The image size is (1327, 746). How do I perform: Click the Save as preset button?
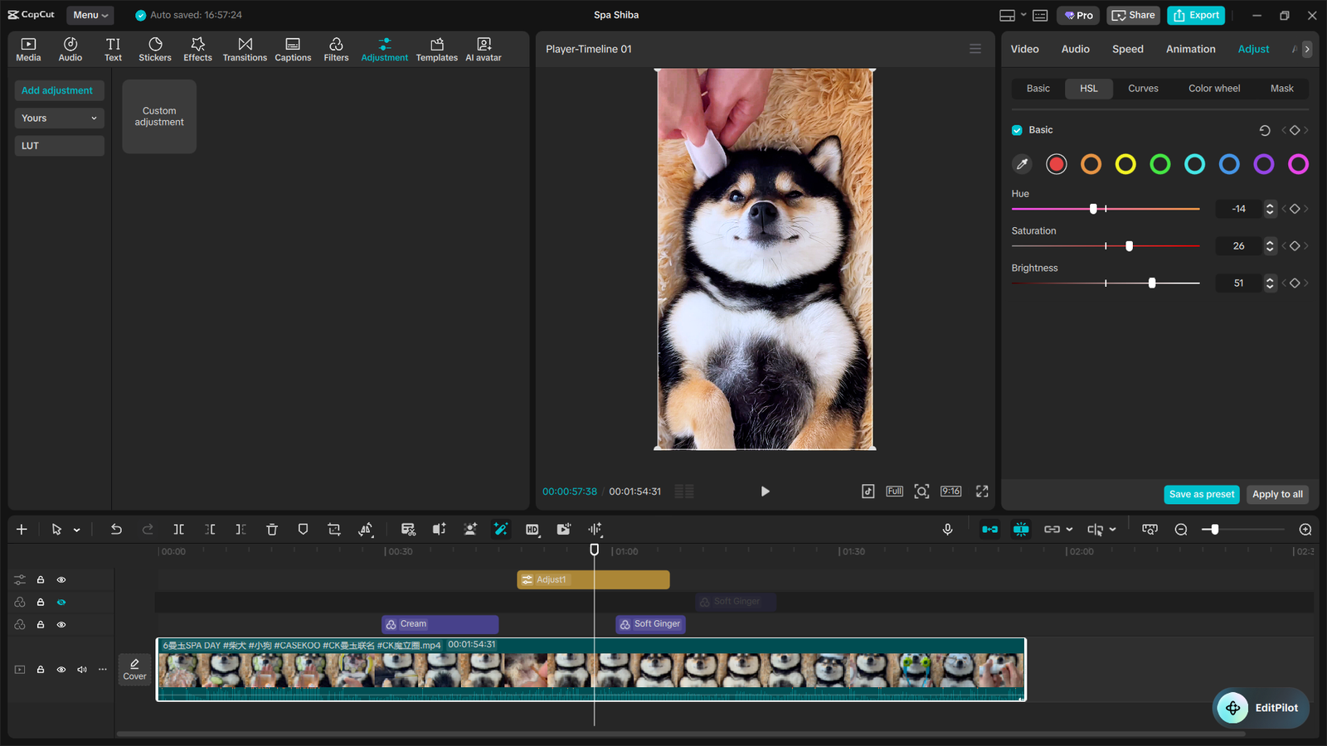1201,494
